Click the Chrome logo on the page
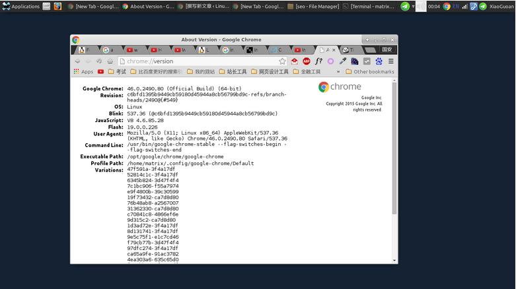 point(340,87)
